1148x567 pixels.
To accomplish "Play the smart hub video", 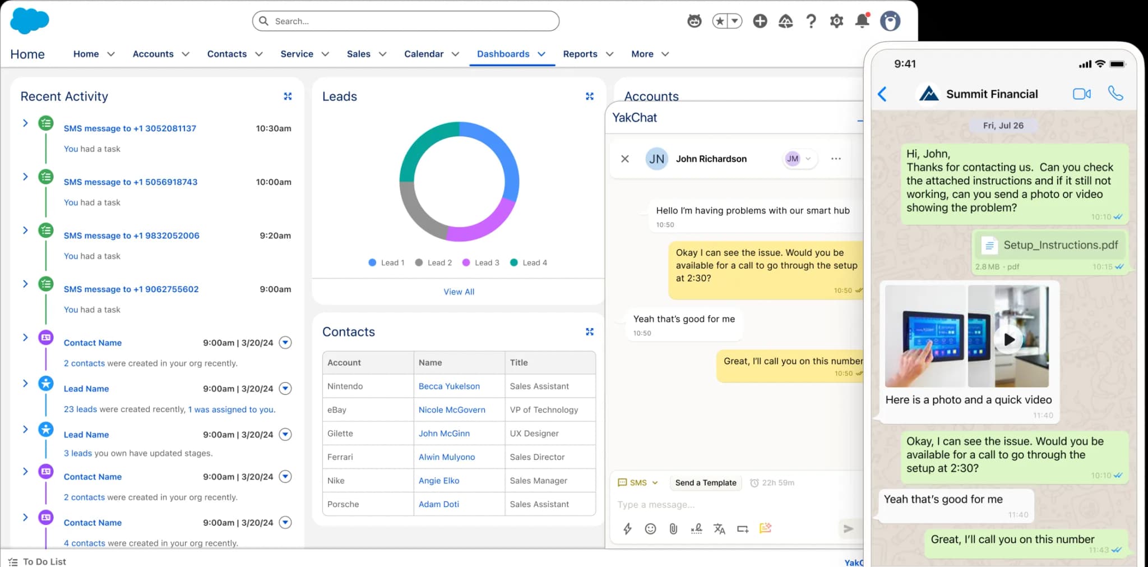I will point(1009,339).
